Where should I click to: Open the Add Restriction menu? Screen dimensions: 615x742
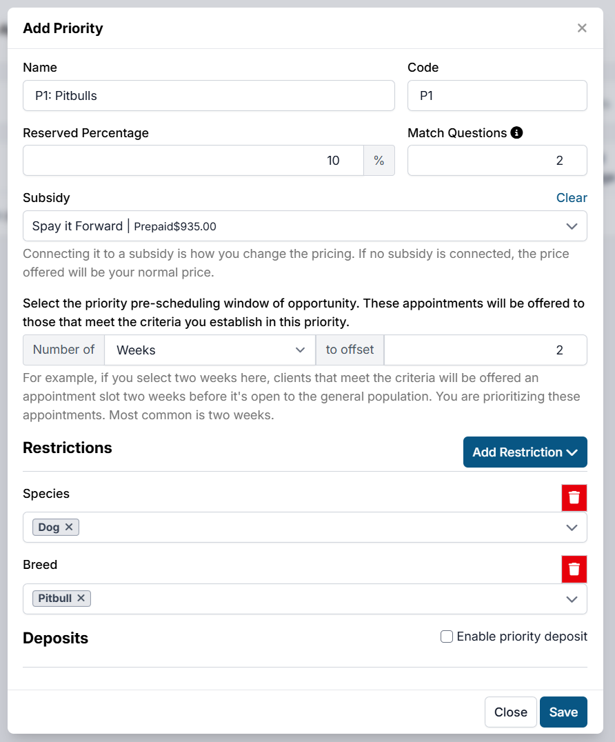click(x=525, y=452)
